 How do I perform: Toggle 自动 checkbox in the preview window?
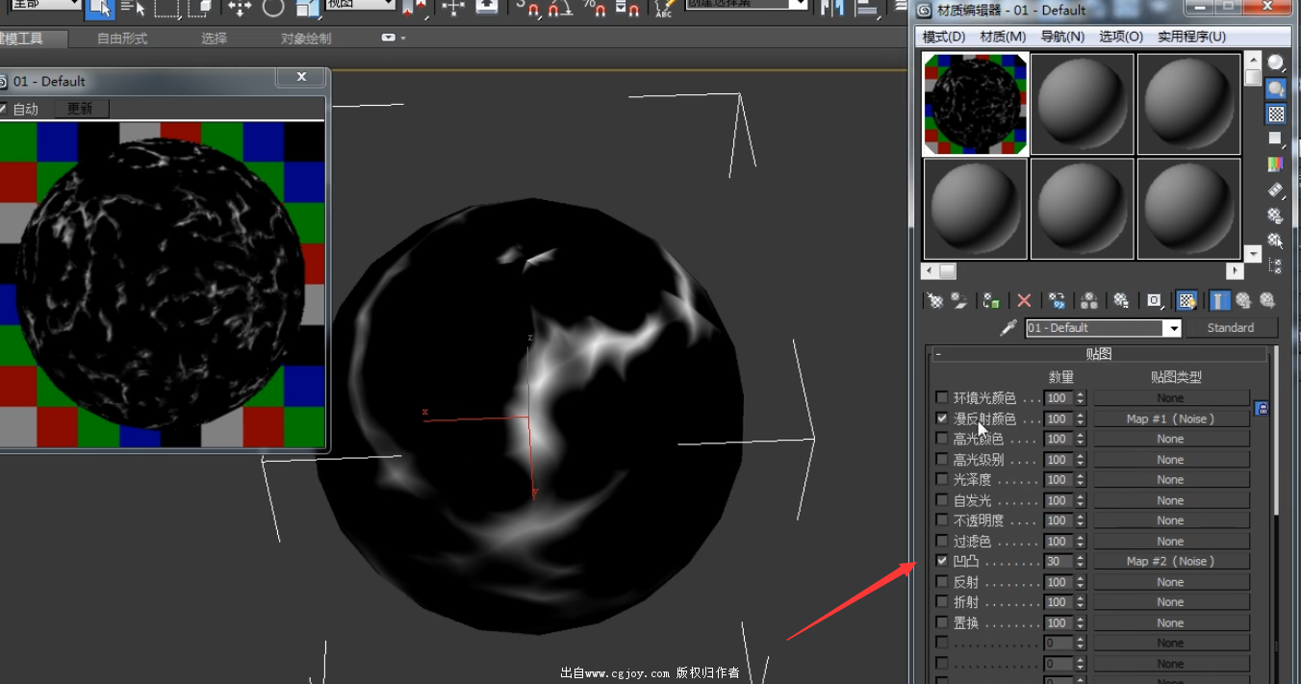tap(3, 109)
